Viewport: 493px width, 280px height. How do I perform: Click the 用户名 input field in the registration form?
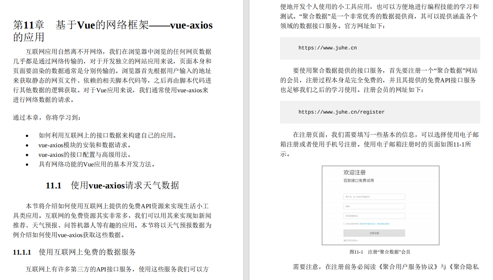374,197
